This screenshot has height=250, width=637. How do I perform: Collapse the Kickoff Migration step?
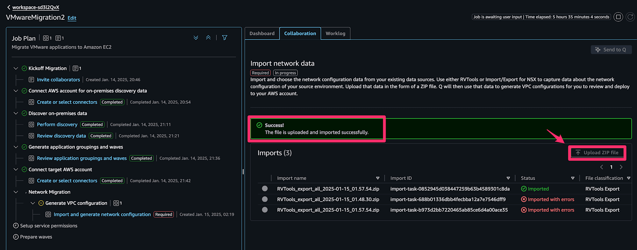click(16, 68)
